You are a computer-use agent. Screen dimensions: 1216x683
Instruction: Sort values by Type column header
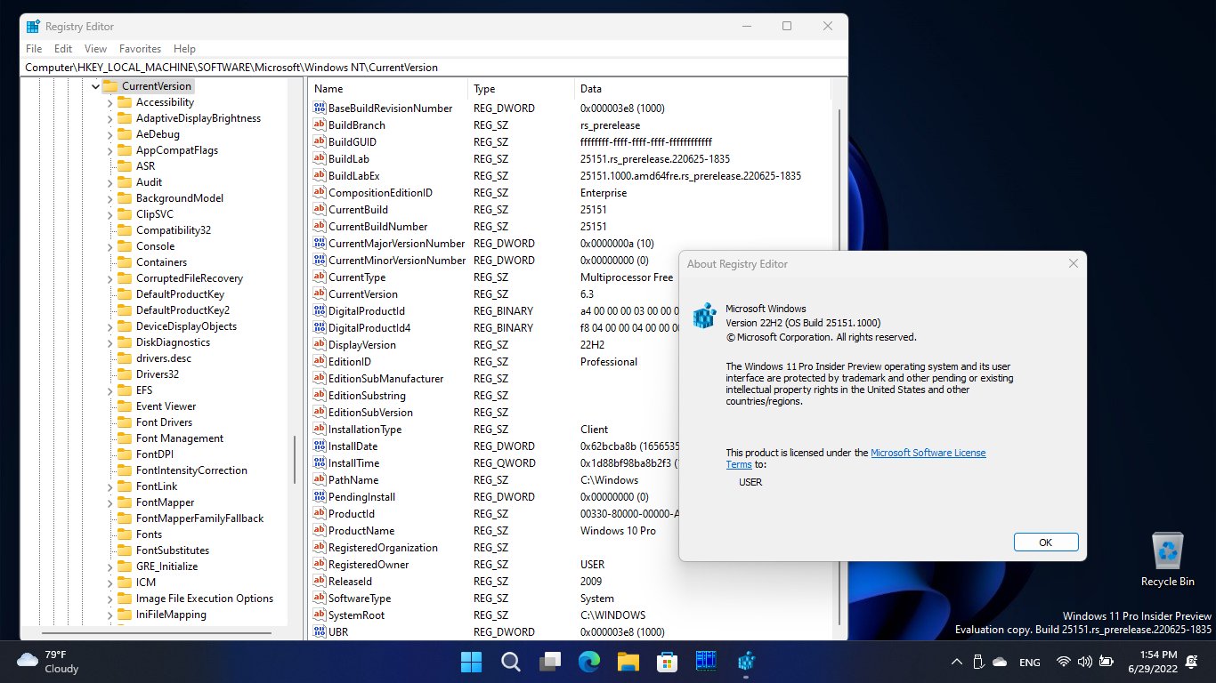point(521,89)
